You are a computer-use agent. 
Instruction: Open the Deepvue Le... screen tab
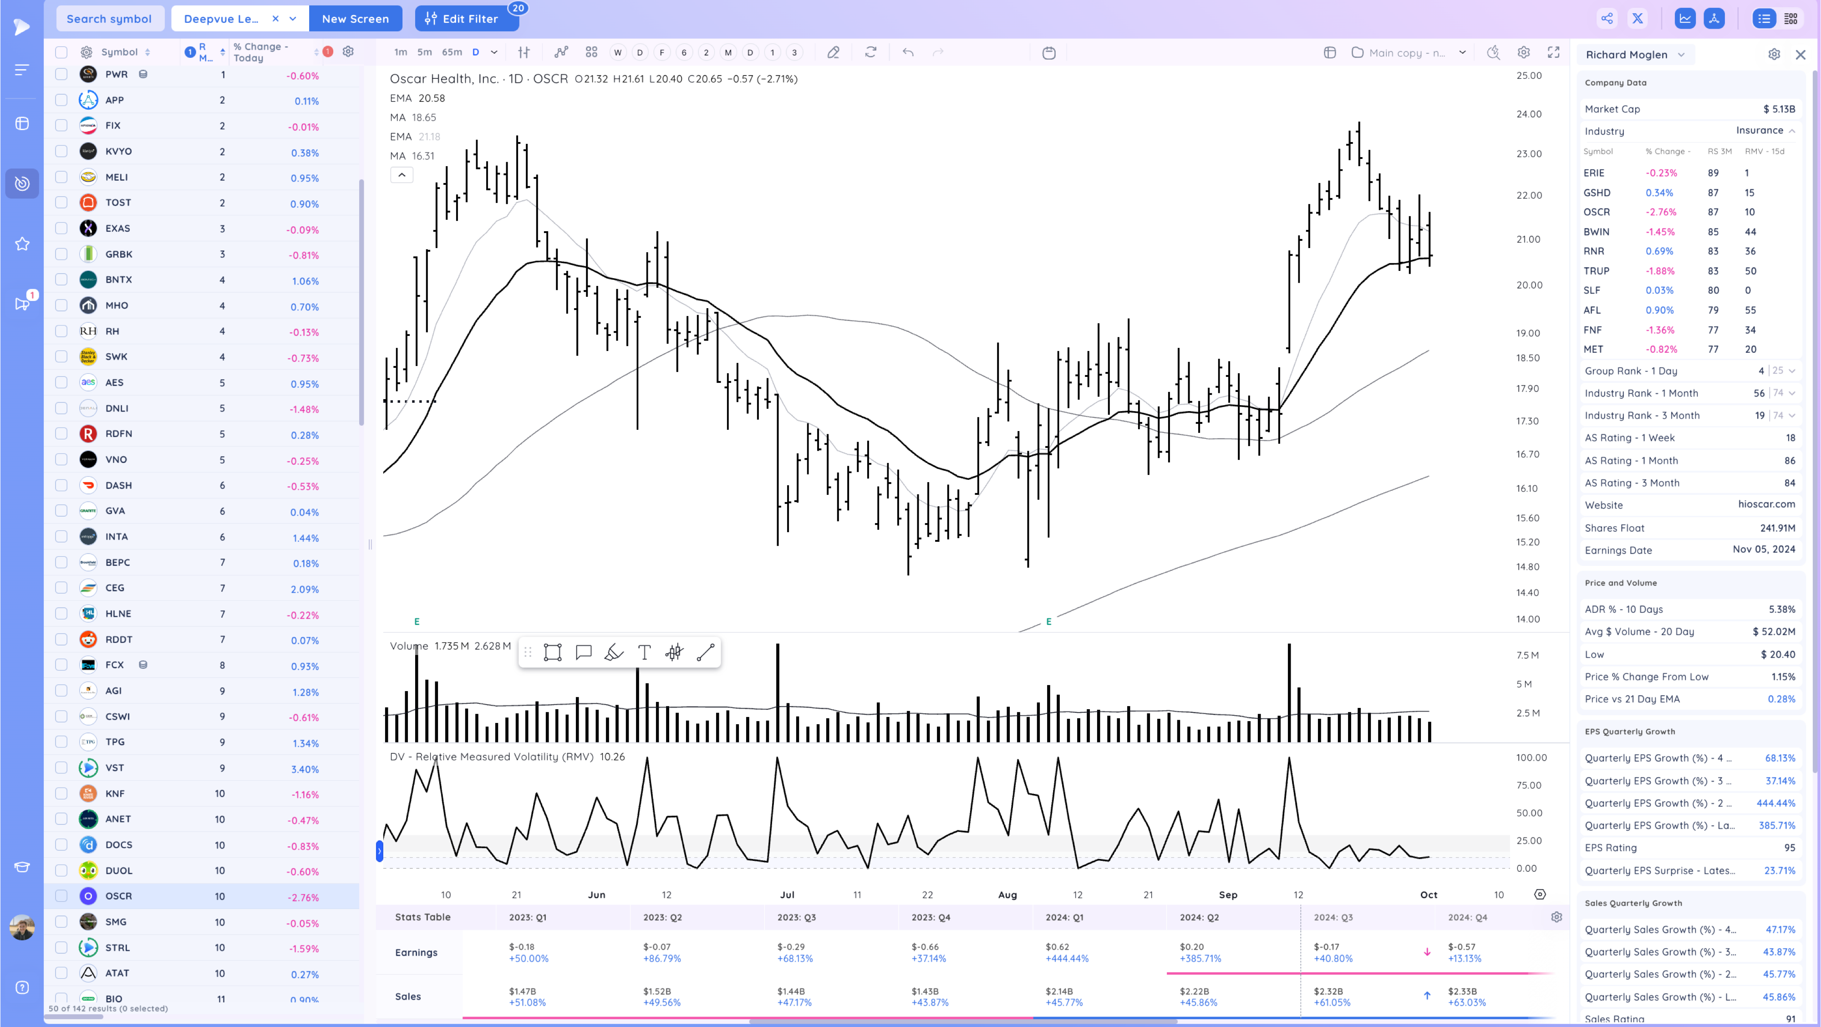221,19
